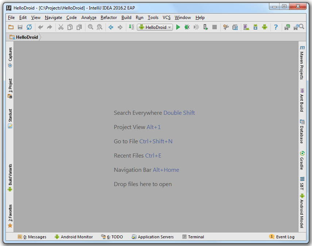Navigate forward with the right arrow
This screenshot has width=312, height=246.
pos(120,27)
